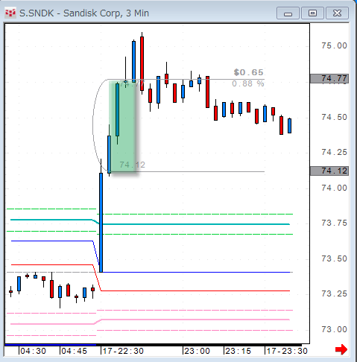The image size is (357, 362).
Task: Click the blue session bar above time axis
Action: pyautogui.click(x=51, y=345)
